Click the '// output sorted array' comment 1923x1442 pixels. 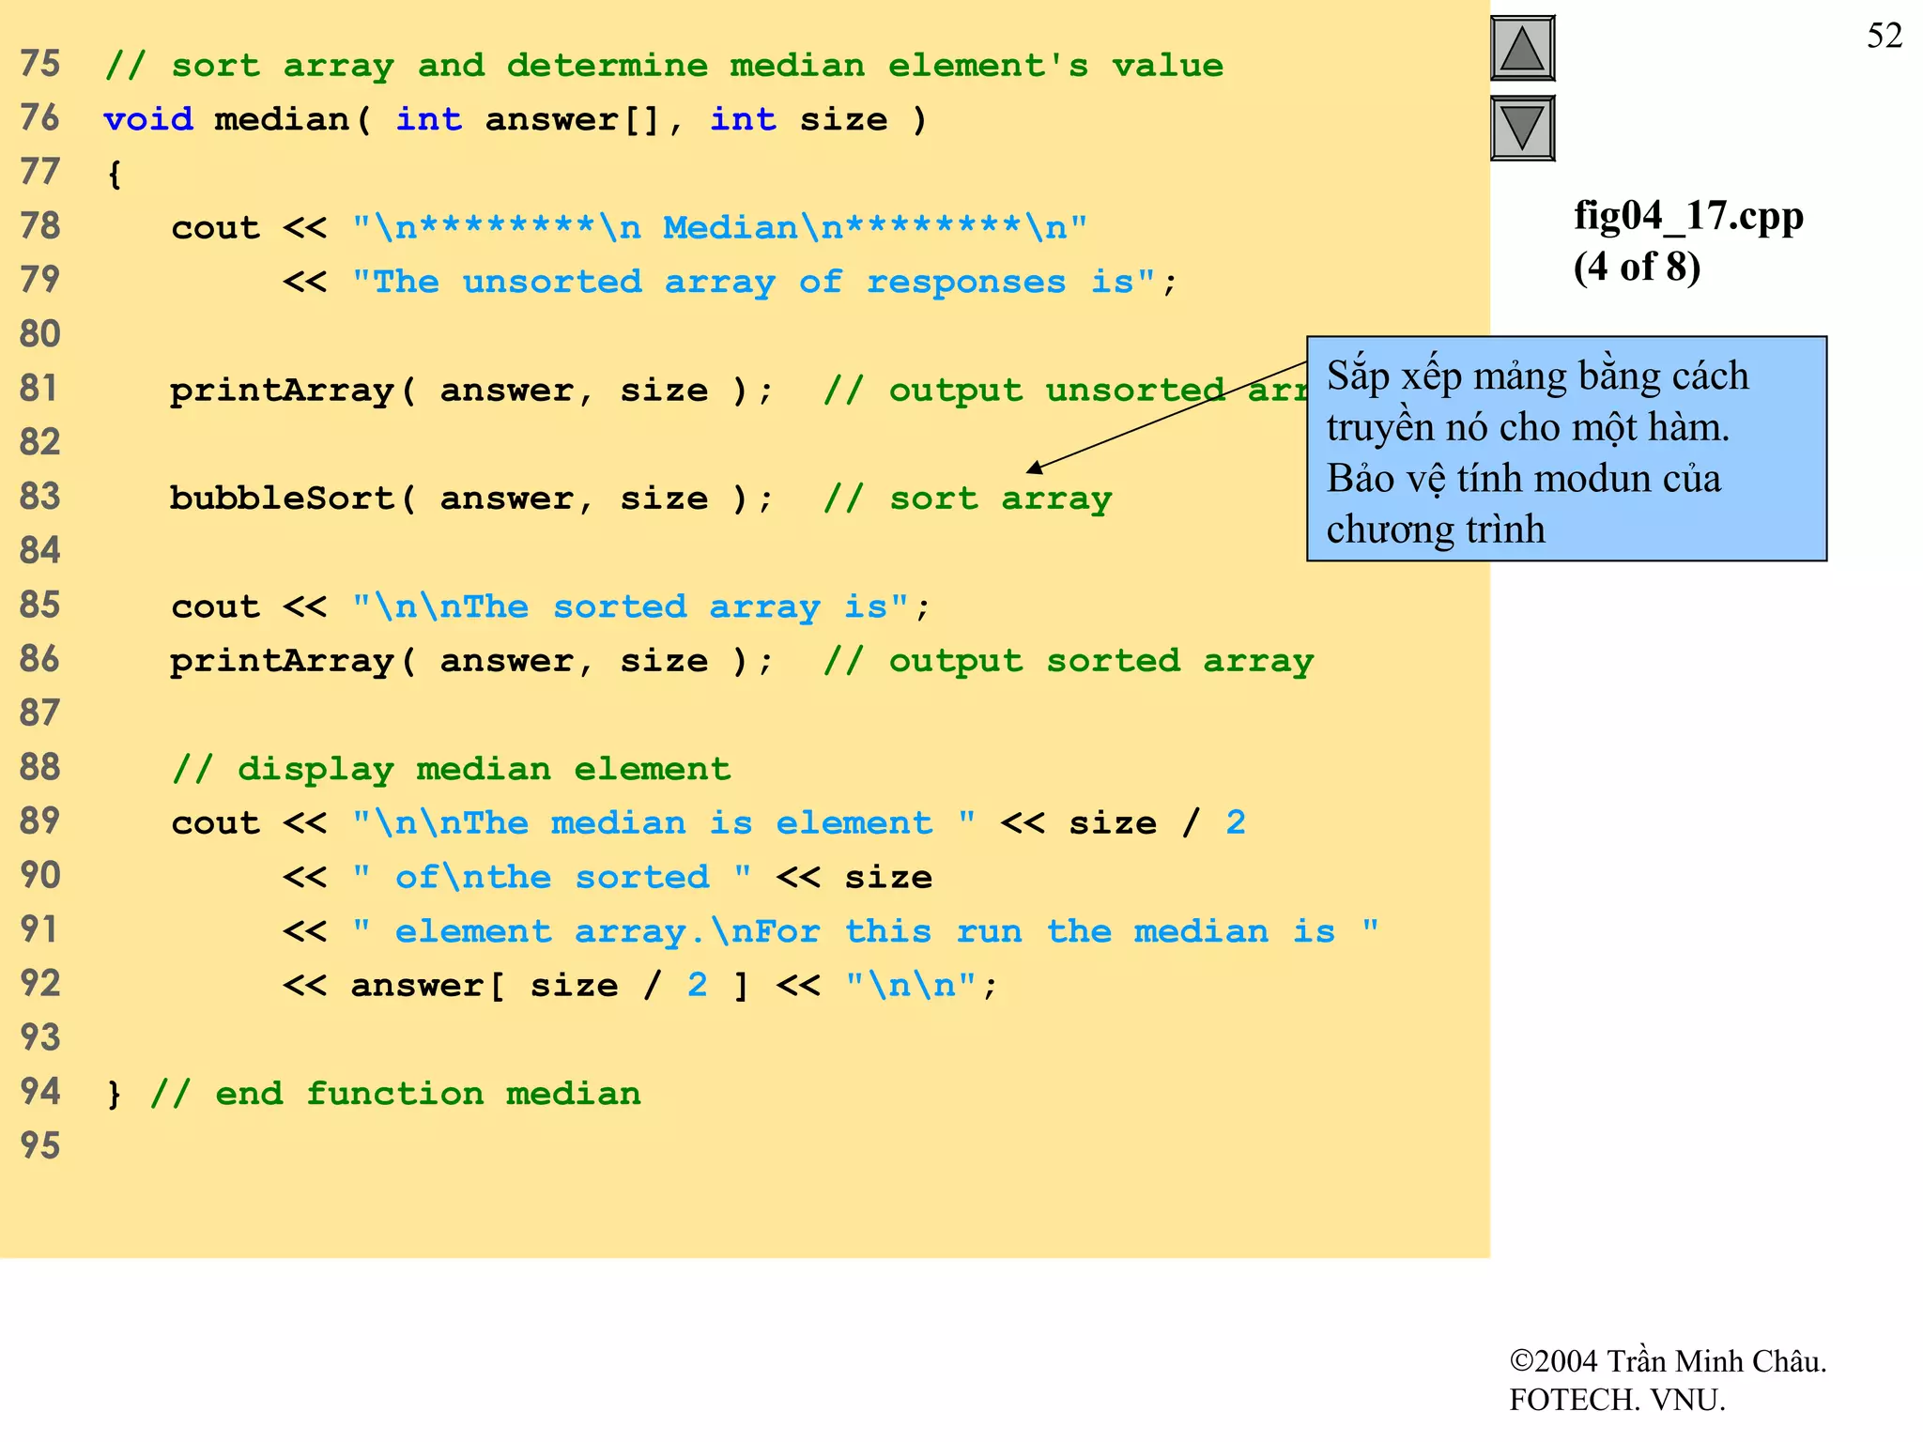[x=1069, y=661]
